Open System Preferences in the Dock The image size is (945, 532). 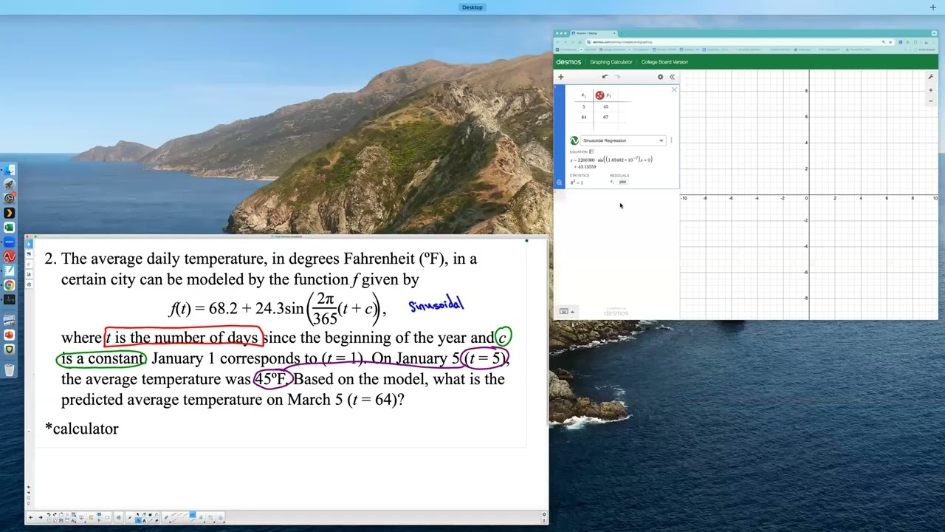tap(10, 197)
